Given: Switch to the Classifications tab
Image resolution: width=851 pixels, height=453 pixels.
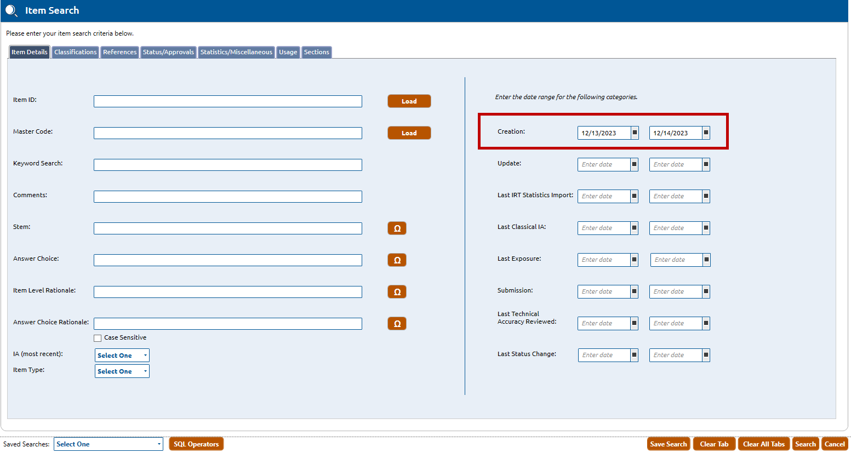Looking at the screenshot, I should tap(75, 52).
